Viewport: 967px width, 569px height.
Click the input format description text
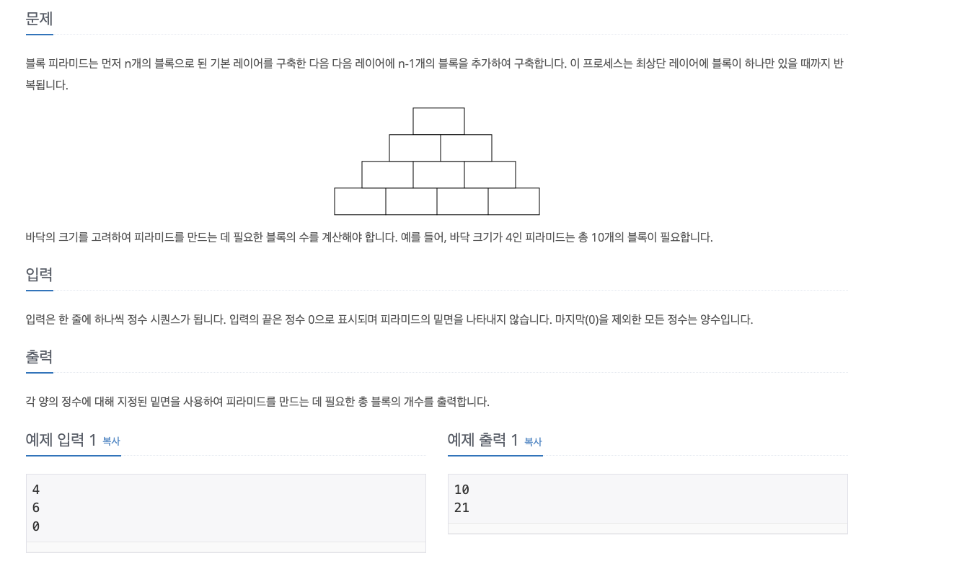point(389,319)
